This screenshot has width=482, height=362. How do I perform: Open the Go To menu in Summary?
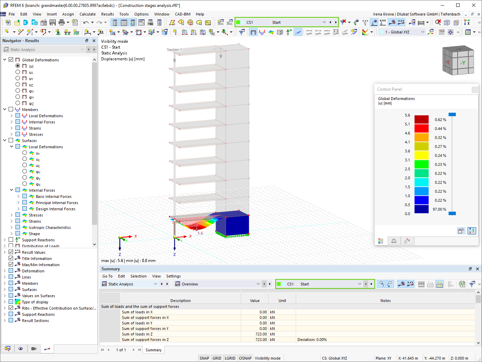(107, 276)
